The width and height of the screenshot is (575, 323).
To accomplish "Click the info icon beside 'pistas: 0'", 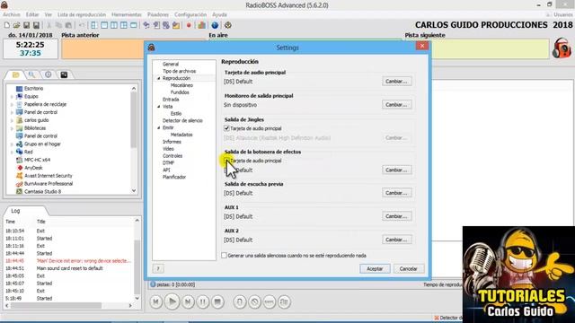I will (x=153, y=284).
